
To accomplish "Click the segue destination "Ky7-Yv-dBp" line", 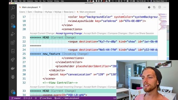I will point(94,42).
